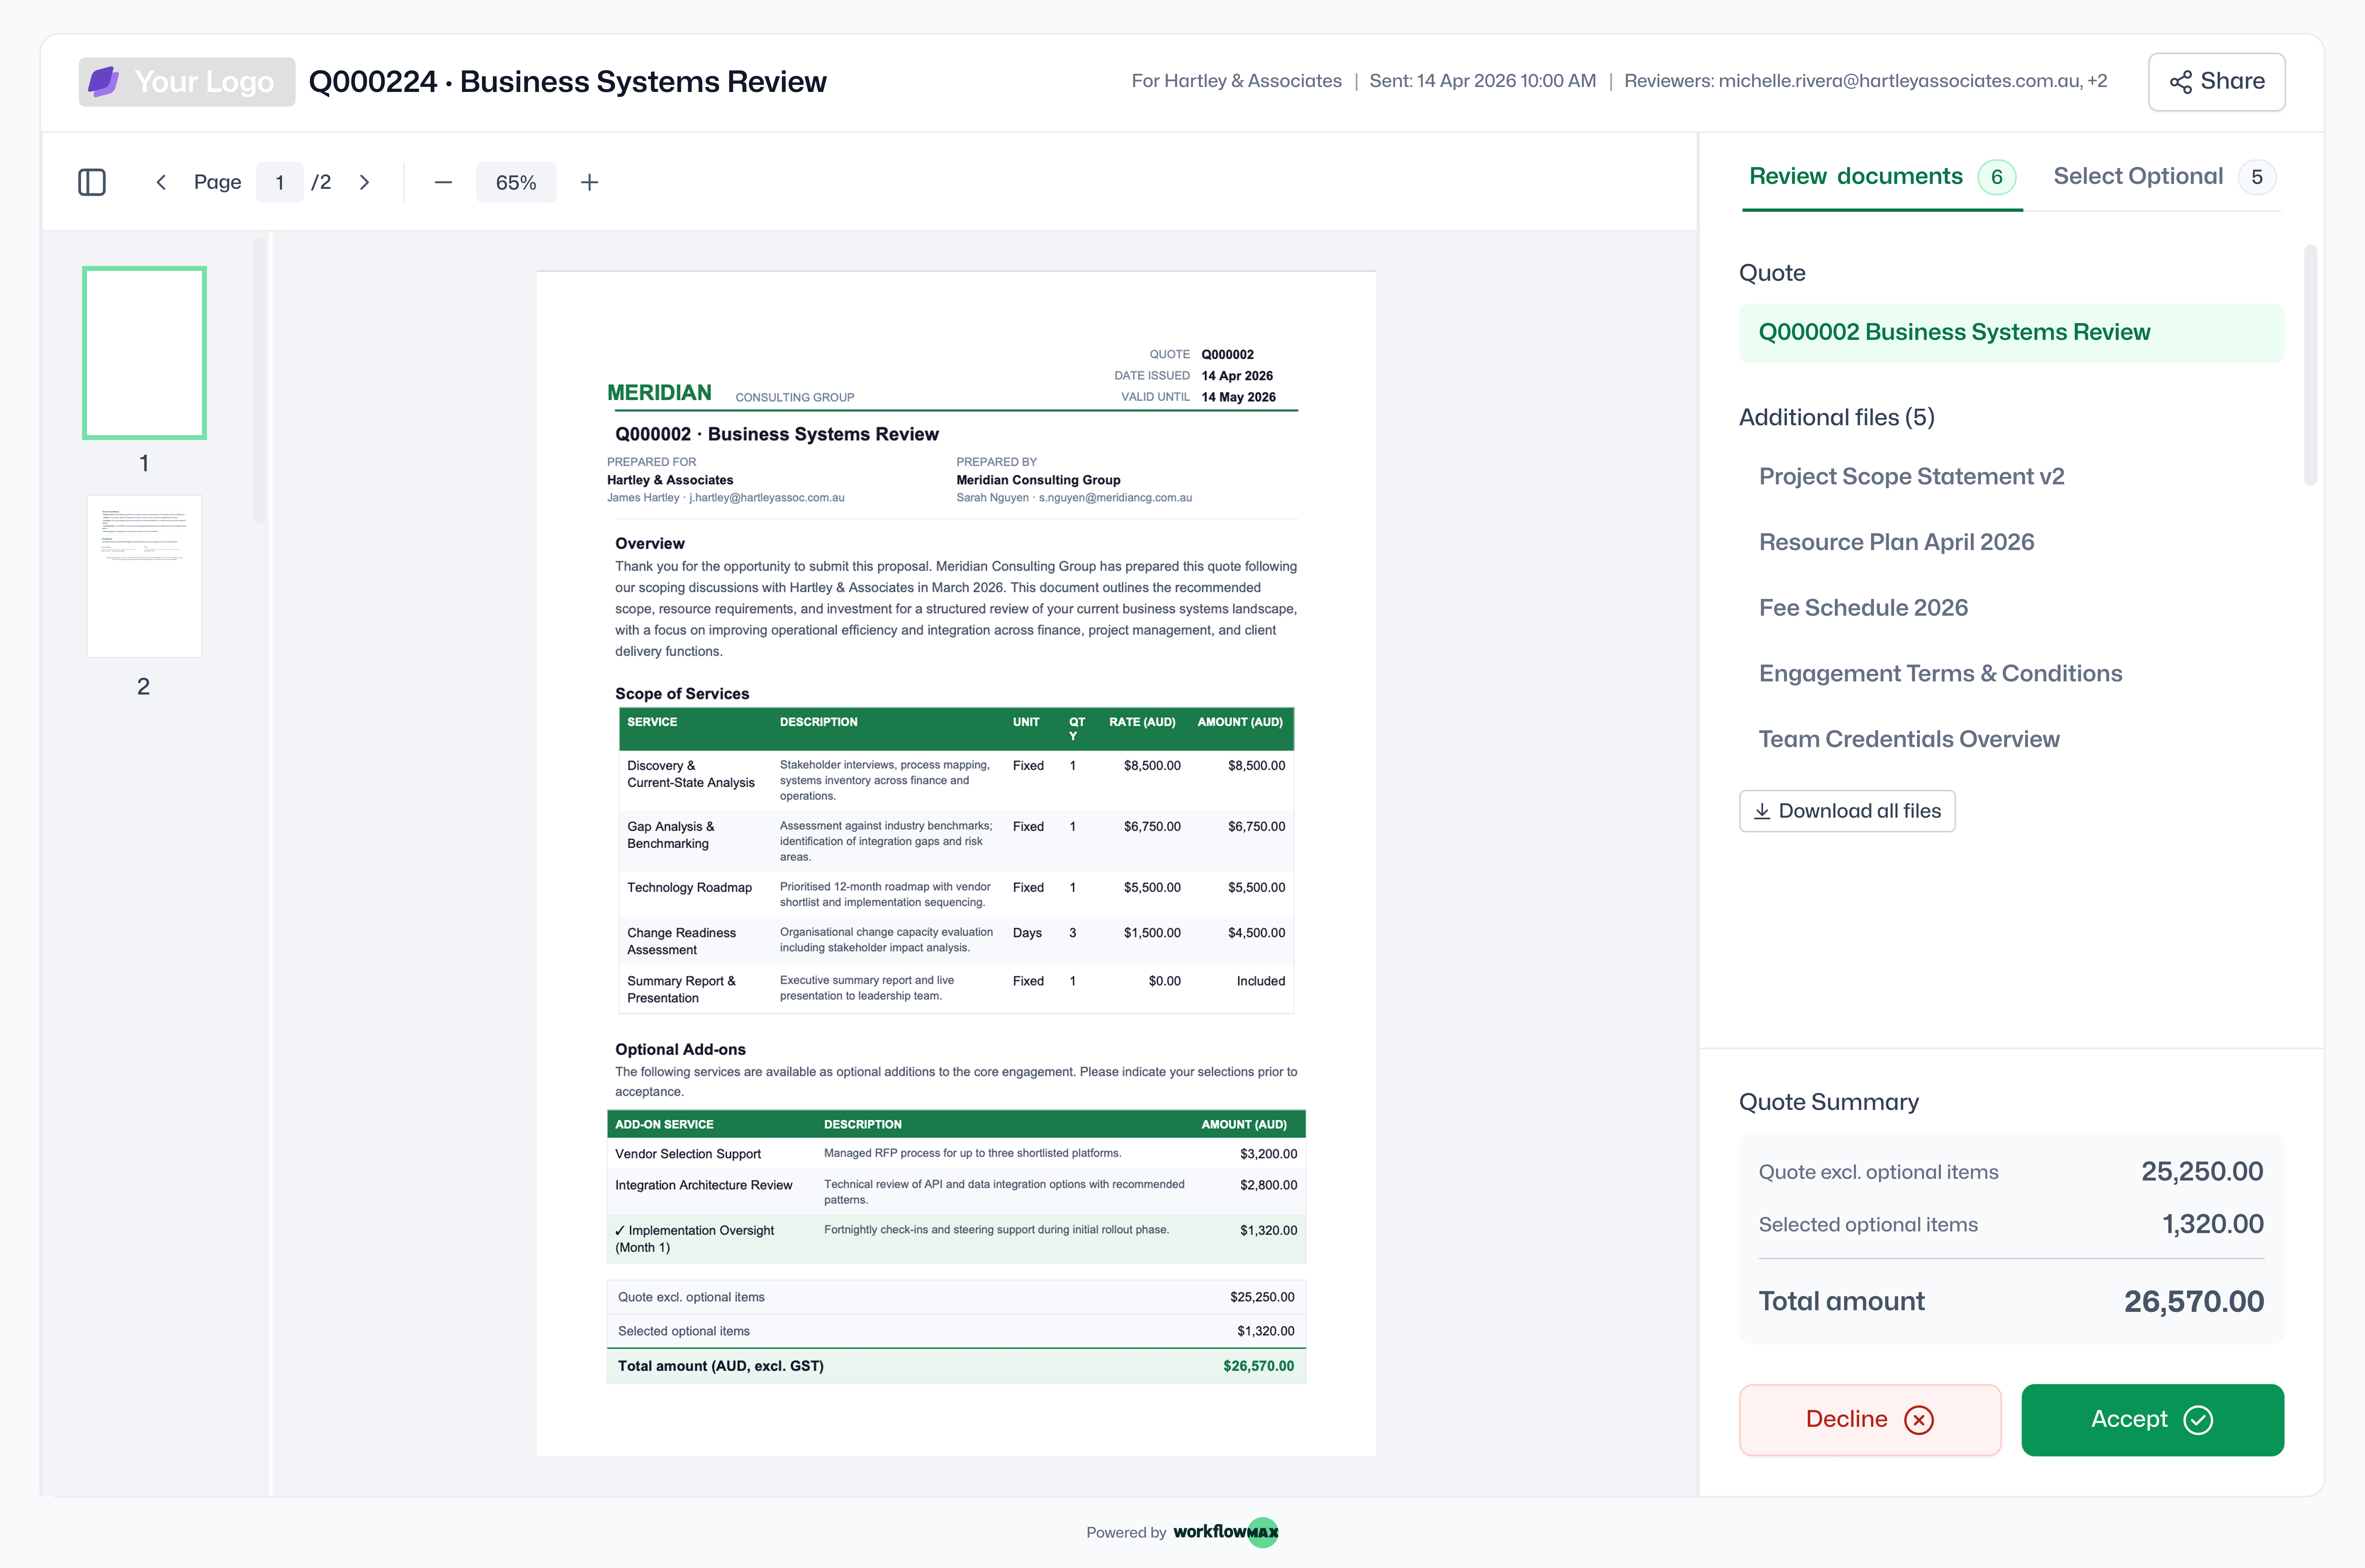Select the page 2 thumbnail
Viewport: 2365px width, 1568px height.
coord(144,576)
